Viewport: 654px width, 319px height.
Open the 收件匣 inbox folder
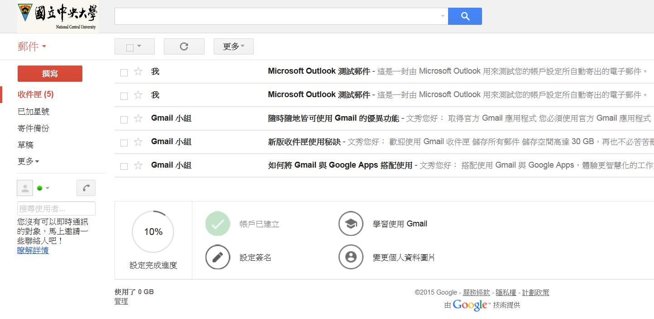[x=35, y=94]
